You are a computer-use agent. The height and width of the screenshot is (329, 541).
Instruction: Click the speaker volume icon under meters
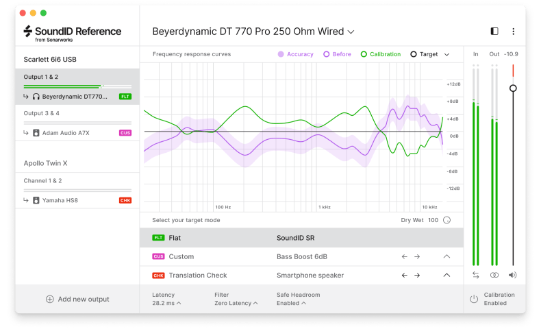click(x=512, y=275)
